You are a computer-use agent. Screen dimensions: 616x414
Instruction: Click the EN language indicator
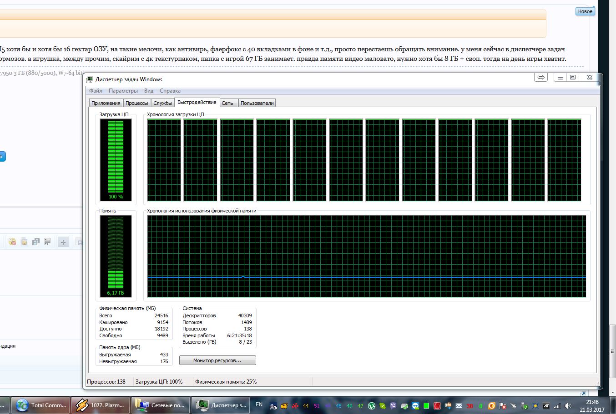pos(259,404)
